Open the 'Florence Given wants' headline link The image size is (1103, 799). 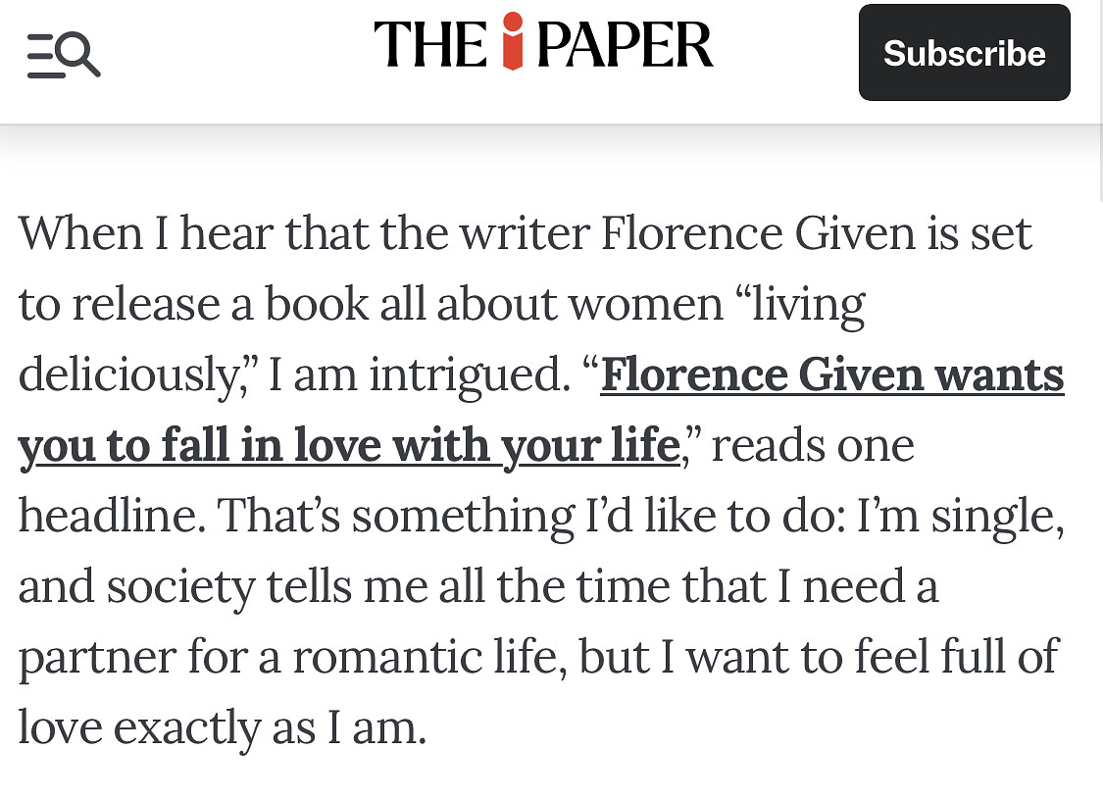831,375
